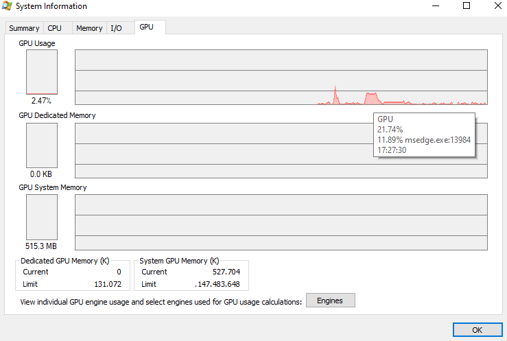Click the GPU Dedicated Memory level meter
507x341 pixels.
pos(42,145)
